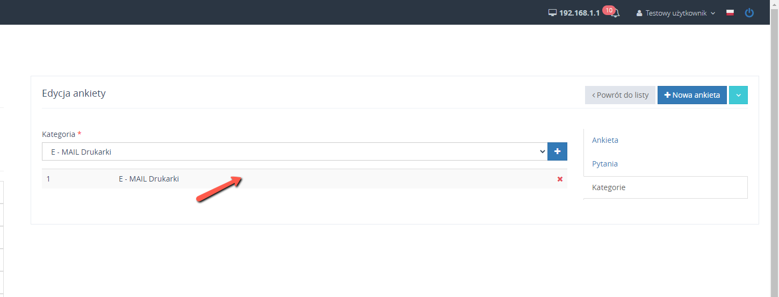Open the Testowy użytkownik user menu
The height and width of the screenshot is (297, 779).
pos(676,13)
